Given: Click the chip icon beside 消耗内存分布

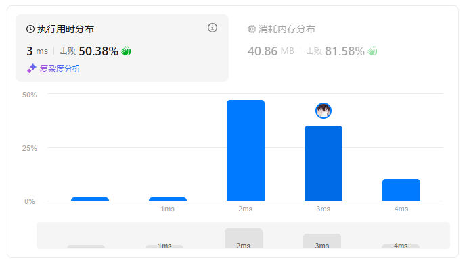Looking at the screenshot, I should pos(252,29).
